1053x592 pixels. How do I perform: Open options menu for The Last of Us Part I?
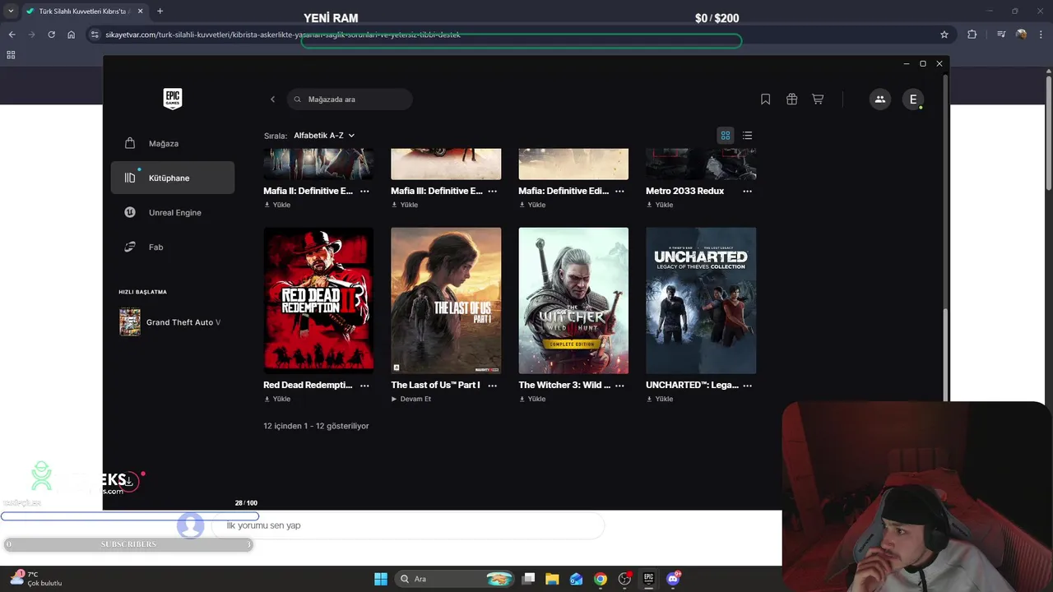[x=492, y=385]
